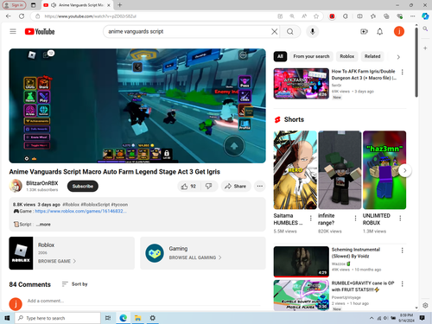The height and width of the screenshot is (324, 432).
Task: Subscribe to BlitzarOnRBX
Action: (x=83, y=187)
